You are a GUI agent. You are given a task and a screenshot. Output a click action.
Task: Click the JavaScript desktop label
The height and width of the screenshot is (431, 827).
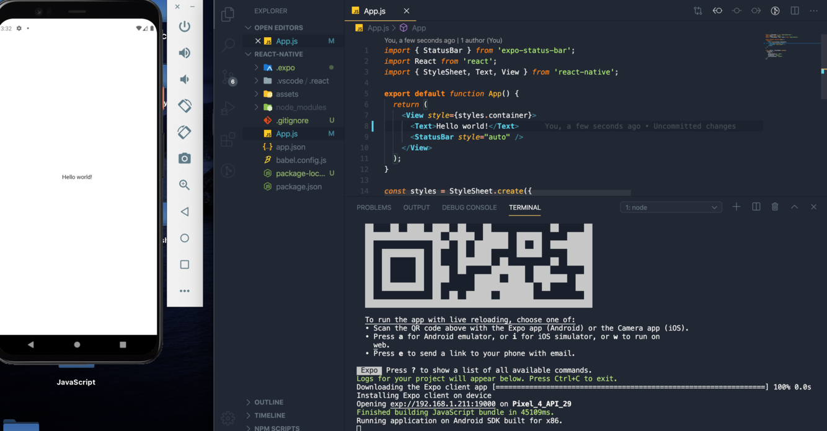76,382
